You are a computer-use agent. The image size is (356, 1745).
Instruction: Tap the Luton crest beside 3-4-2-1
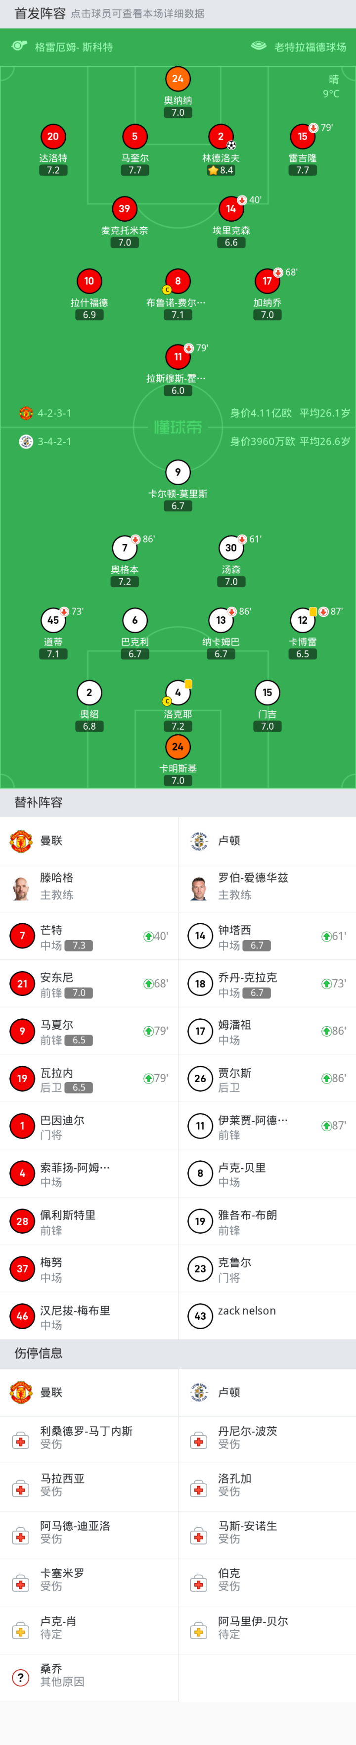pyautogui.click(x=26, y=442)
